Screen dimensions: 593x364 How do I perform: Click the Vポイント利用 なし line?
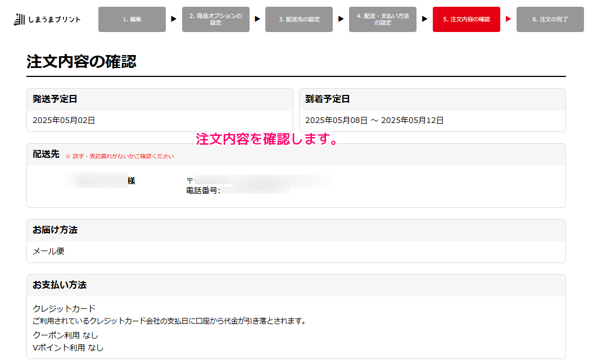point(68,348)
